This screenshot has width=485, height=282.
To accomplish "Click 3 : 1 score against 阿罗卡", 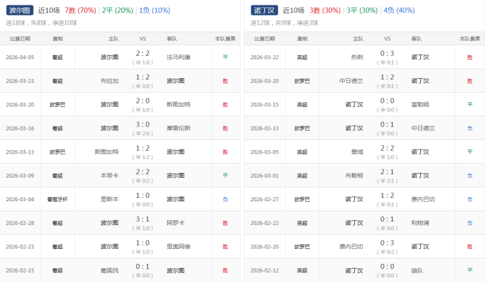I will (143, 219).
